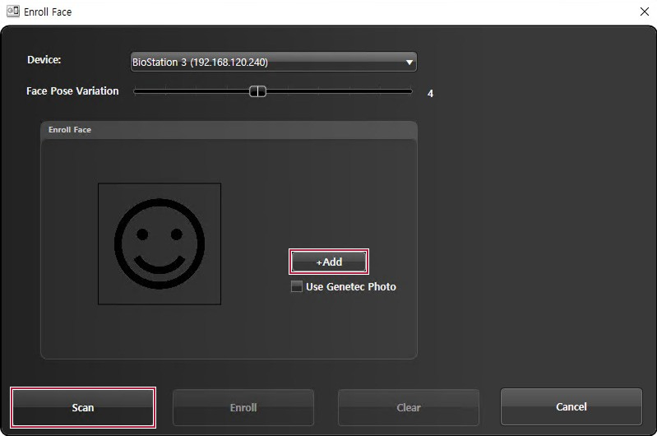Cancel the face enrollment dialog
The height and width of the screenshot is (436, 657).
point(571,406)
